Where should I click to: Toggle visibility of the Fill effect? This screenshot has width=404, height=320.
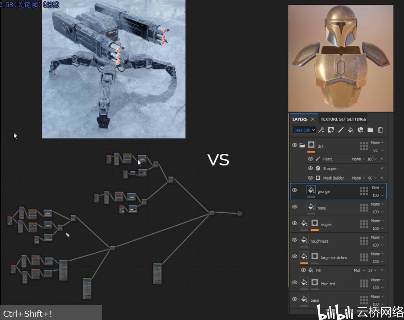click(304, 270)
